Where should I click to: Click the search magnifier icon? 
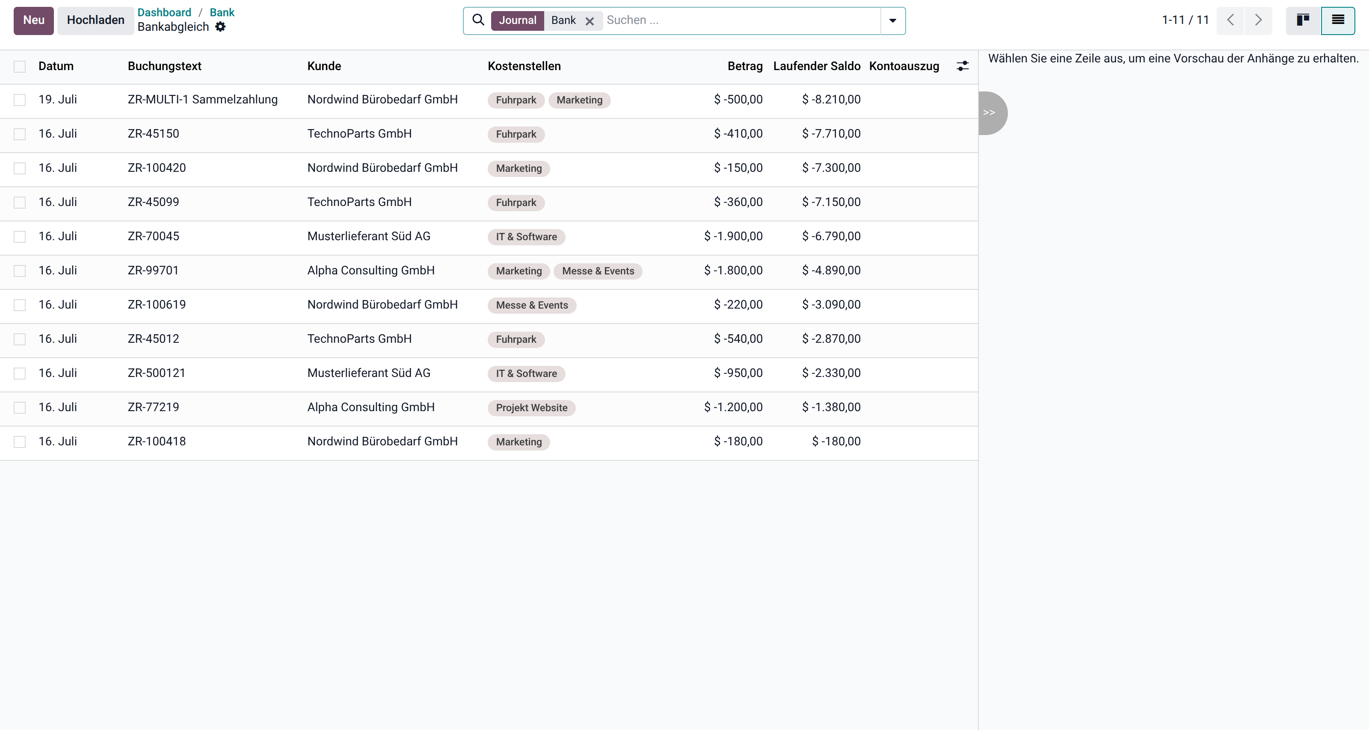478,20
